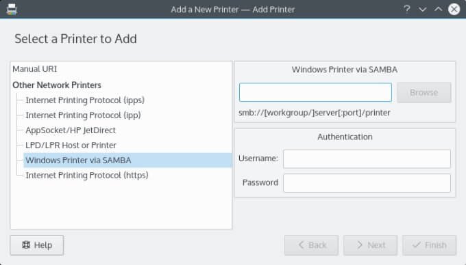This screenshot has height=265, width=466.
Task: Focus the Password input field
Action: (367, 182)
